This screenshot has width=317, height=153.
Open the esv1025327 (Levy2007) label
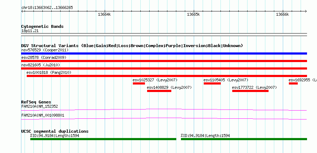click(x=155, y=80)
